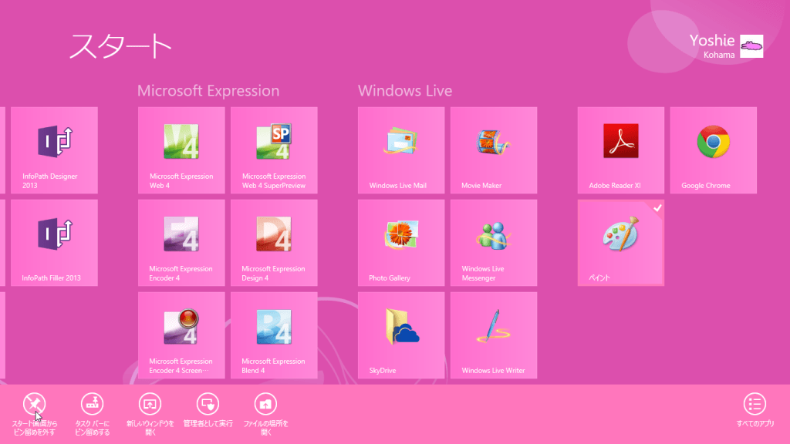Click the Windows Live group heading
Image resolution: width=790 pixels, height=444 pixels.
(405, 91)
